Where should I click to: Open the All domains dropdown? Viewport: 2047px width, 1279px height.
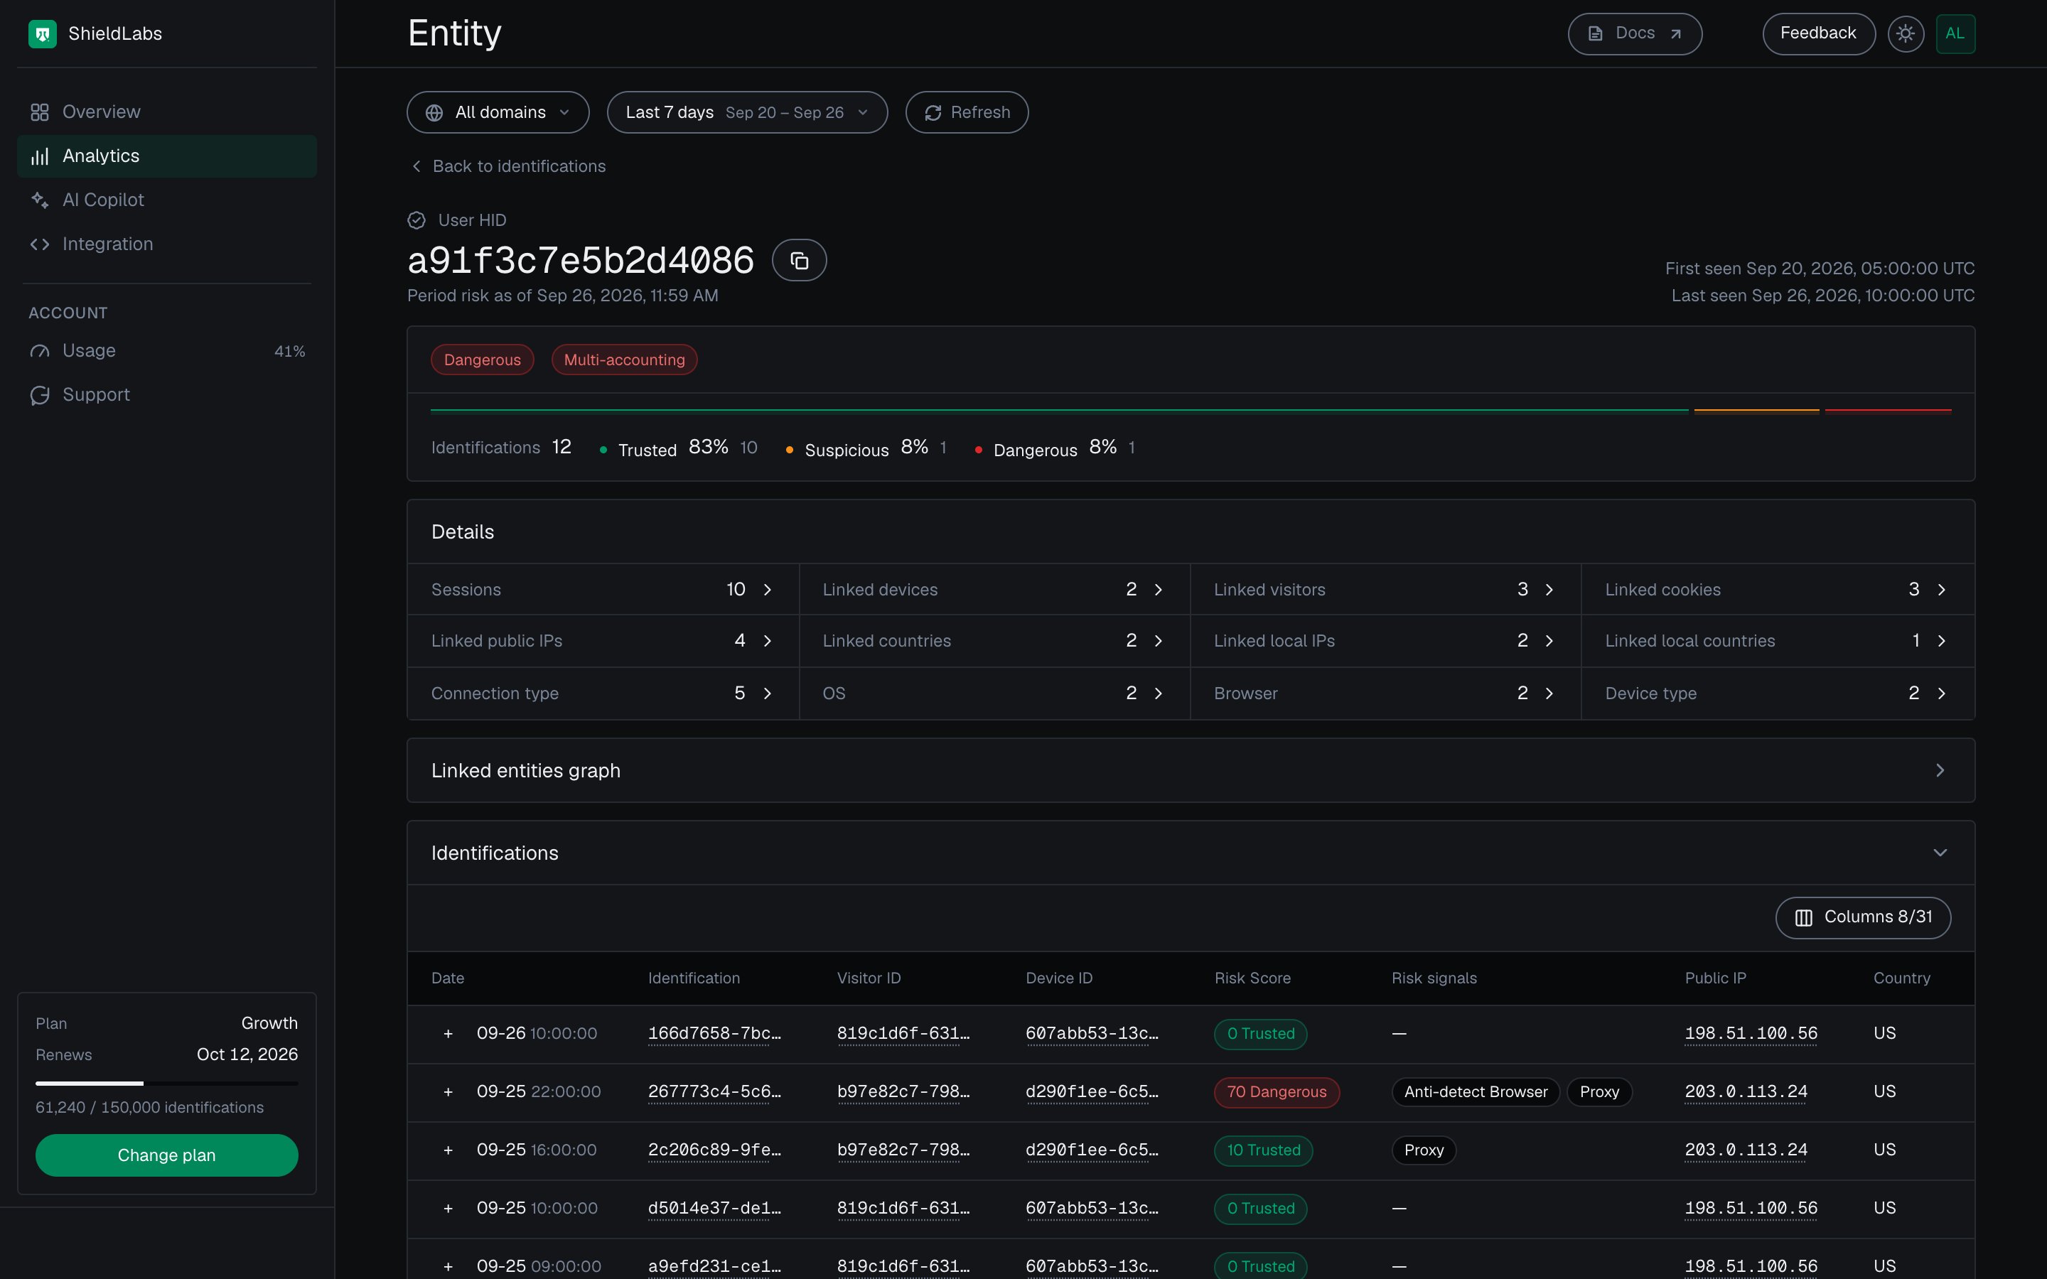[x=498, y=112]
